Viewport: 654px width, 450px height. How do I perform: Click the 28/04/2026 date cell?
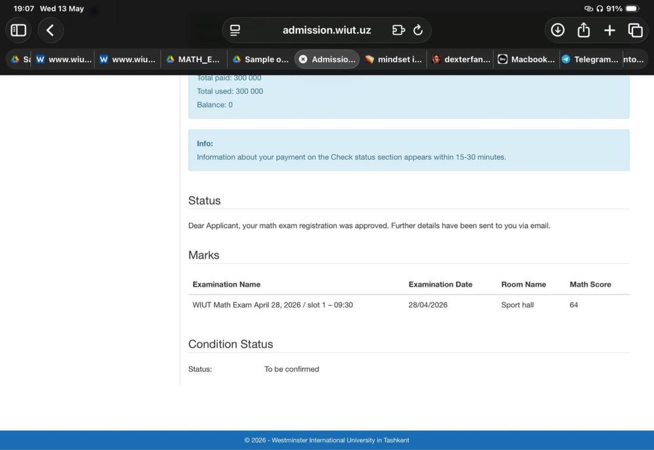428,305
